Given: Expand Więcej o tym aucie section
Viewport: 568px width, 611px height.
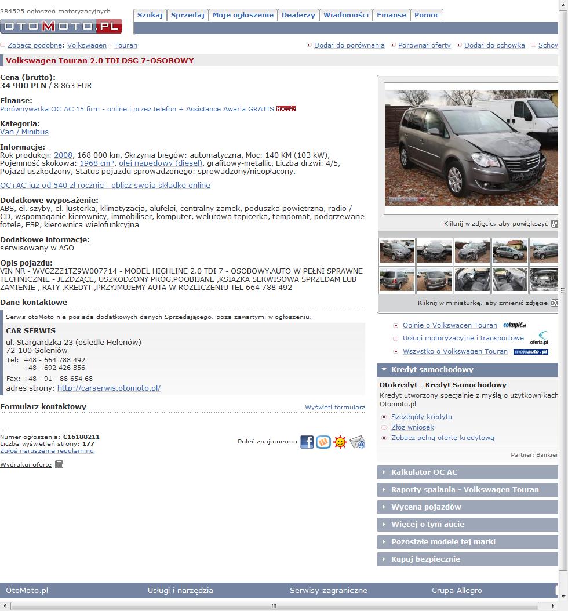Looking at the screenshot, I should (x=468, y=525).
